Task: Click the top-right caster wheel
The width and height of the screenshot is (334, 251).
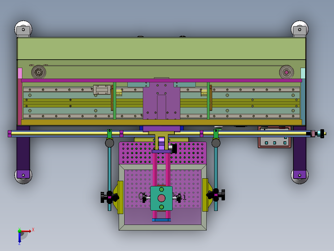Action: 300,29
